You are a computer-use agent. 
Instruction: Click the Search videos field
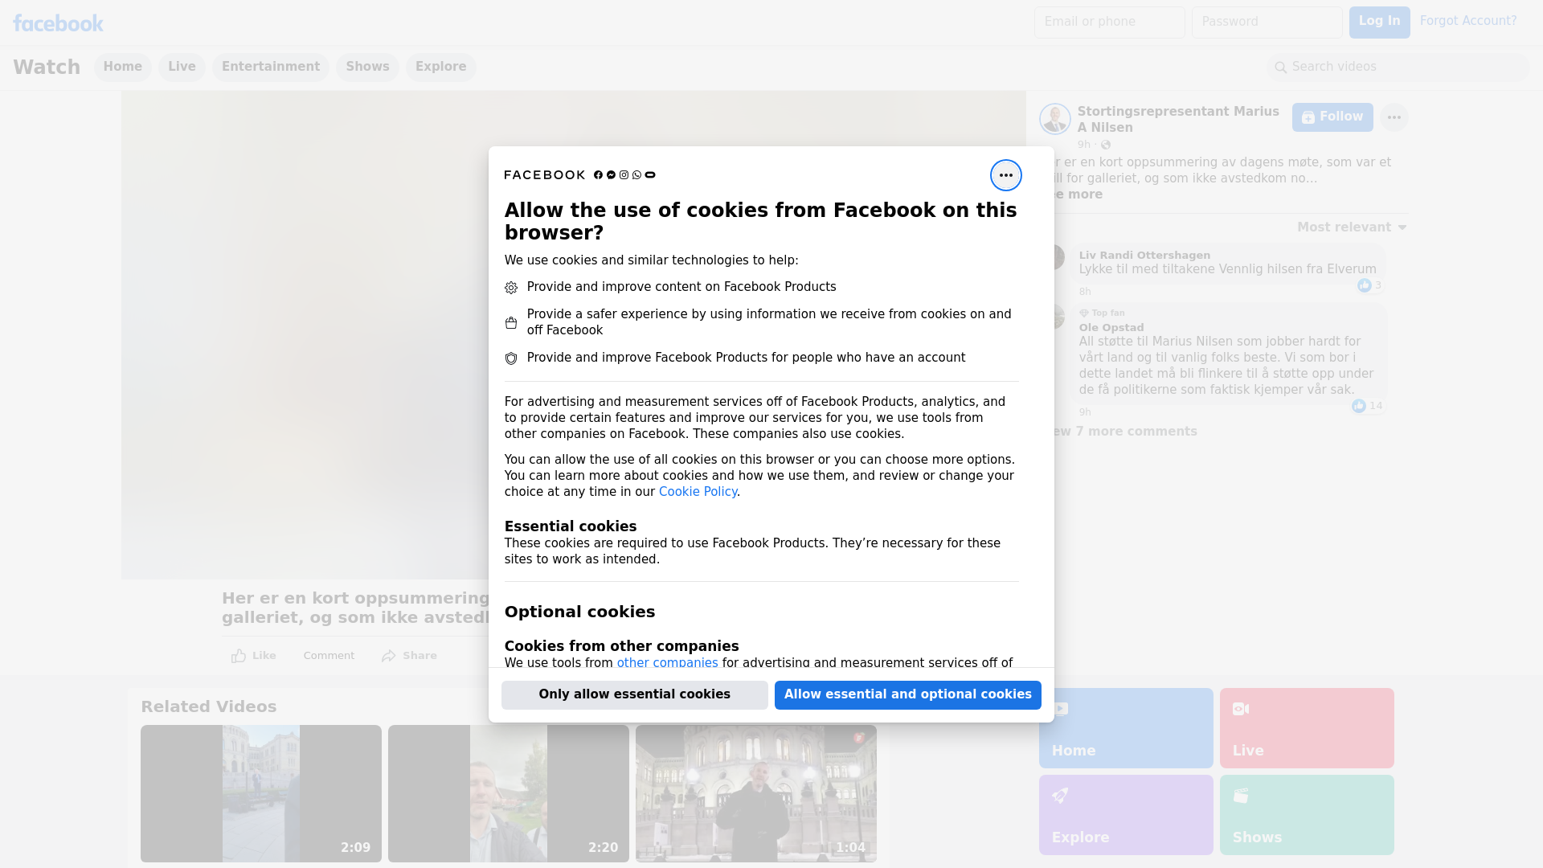tap(1398, 67)
